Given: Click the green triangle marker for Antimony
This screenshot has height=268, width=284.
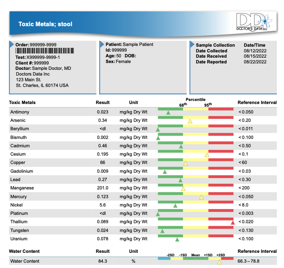Looking at the screenshot, I should 168,113.
